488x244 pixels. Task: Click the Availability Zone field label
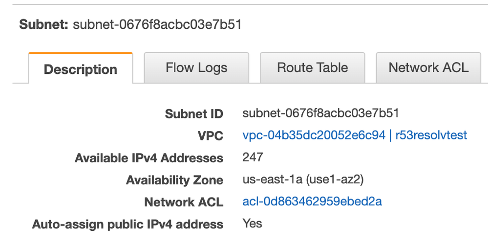pyautogui.click(x=174, y=180)
